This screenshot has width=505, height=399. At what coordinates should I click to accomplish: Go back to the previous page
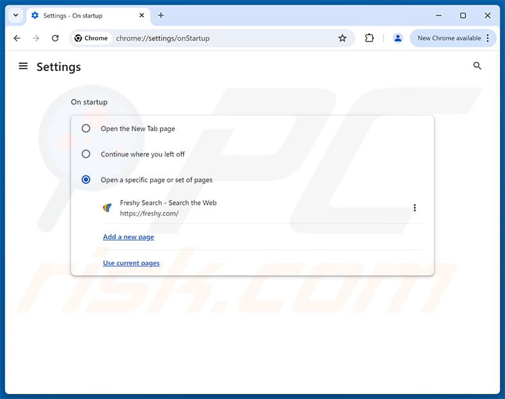pyautogui.click(x=17, y=38)
